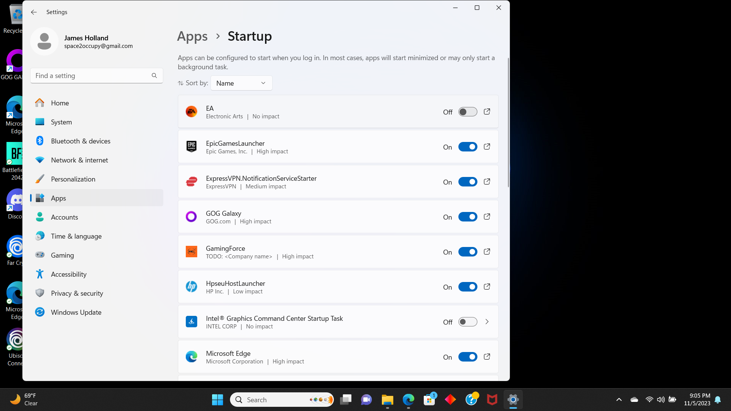Turn off Microsoft Edge startup toggle

click(468, 357)
